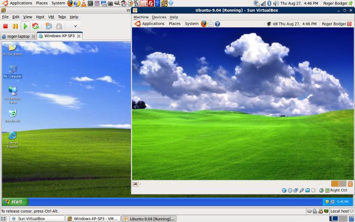Click the blue help question mark in guest panel
Viewport: 355px width, 222px height.
(217, 24)
